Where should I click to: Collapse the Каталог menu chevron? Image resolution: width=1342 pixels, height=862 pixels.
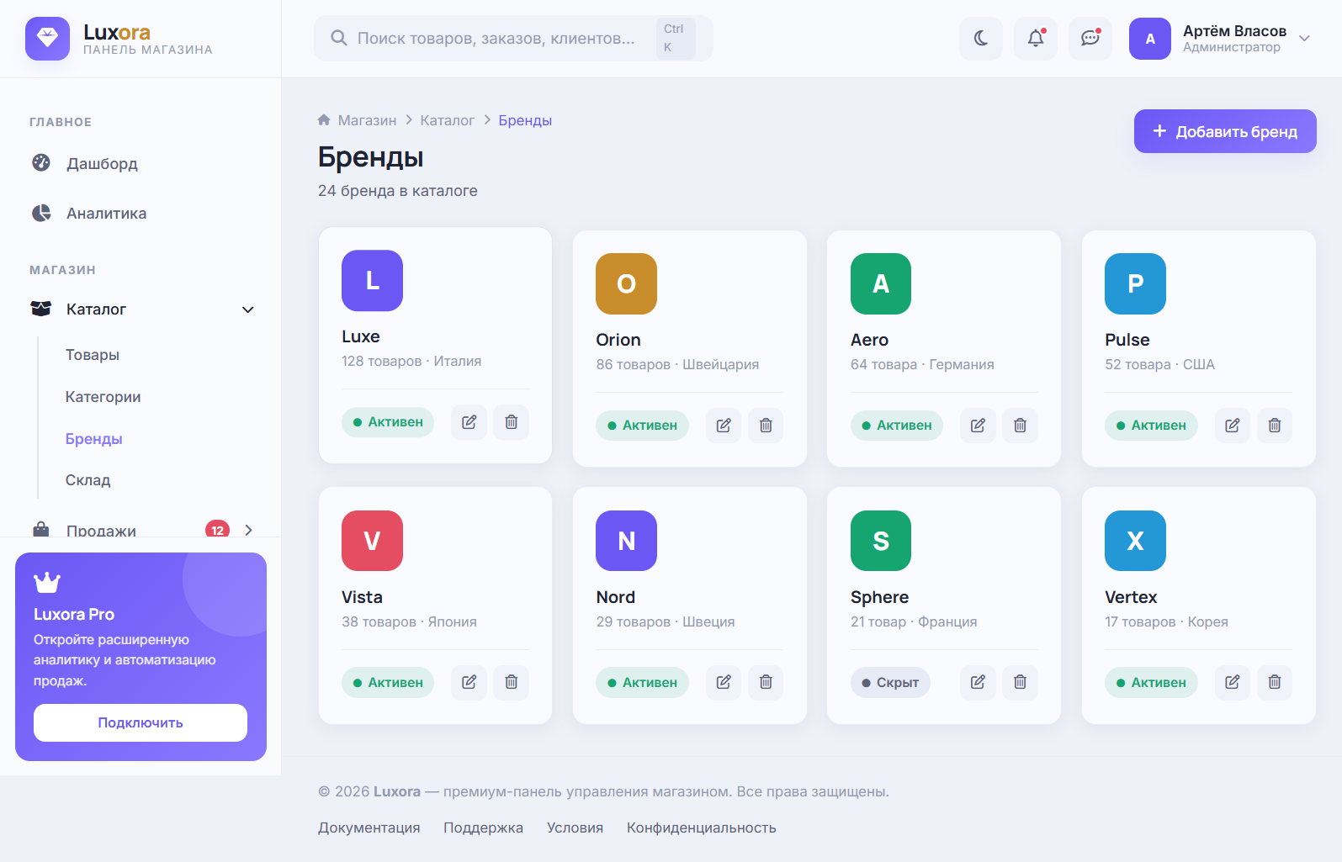tap(248, 309)
